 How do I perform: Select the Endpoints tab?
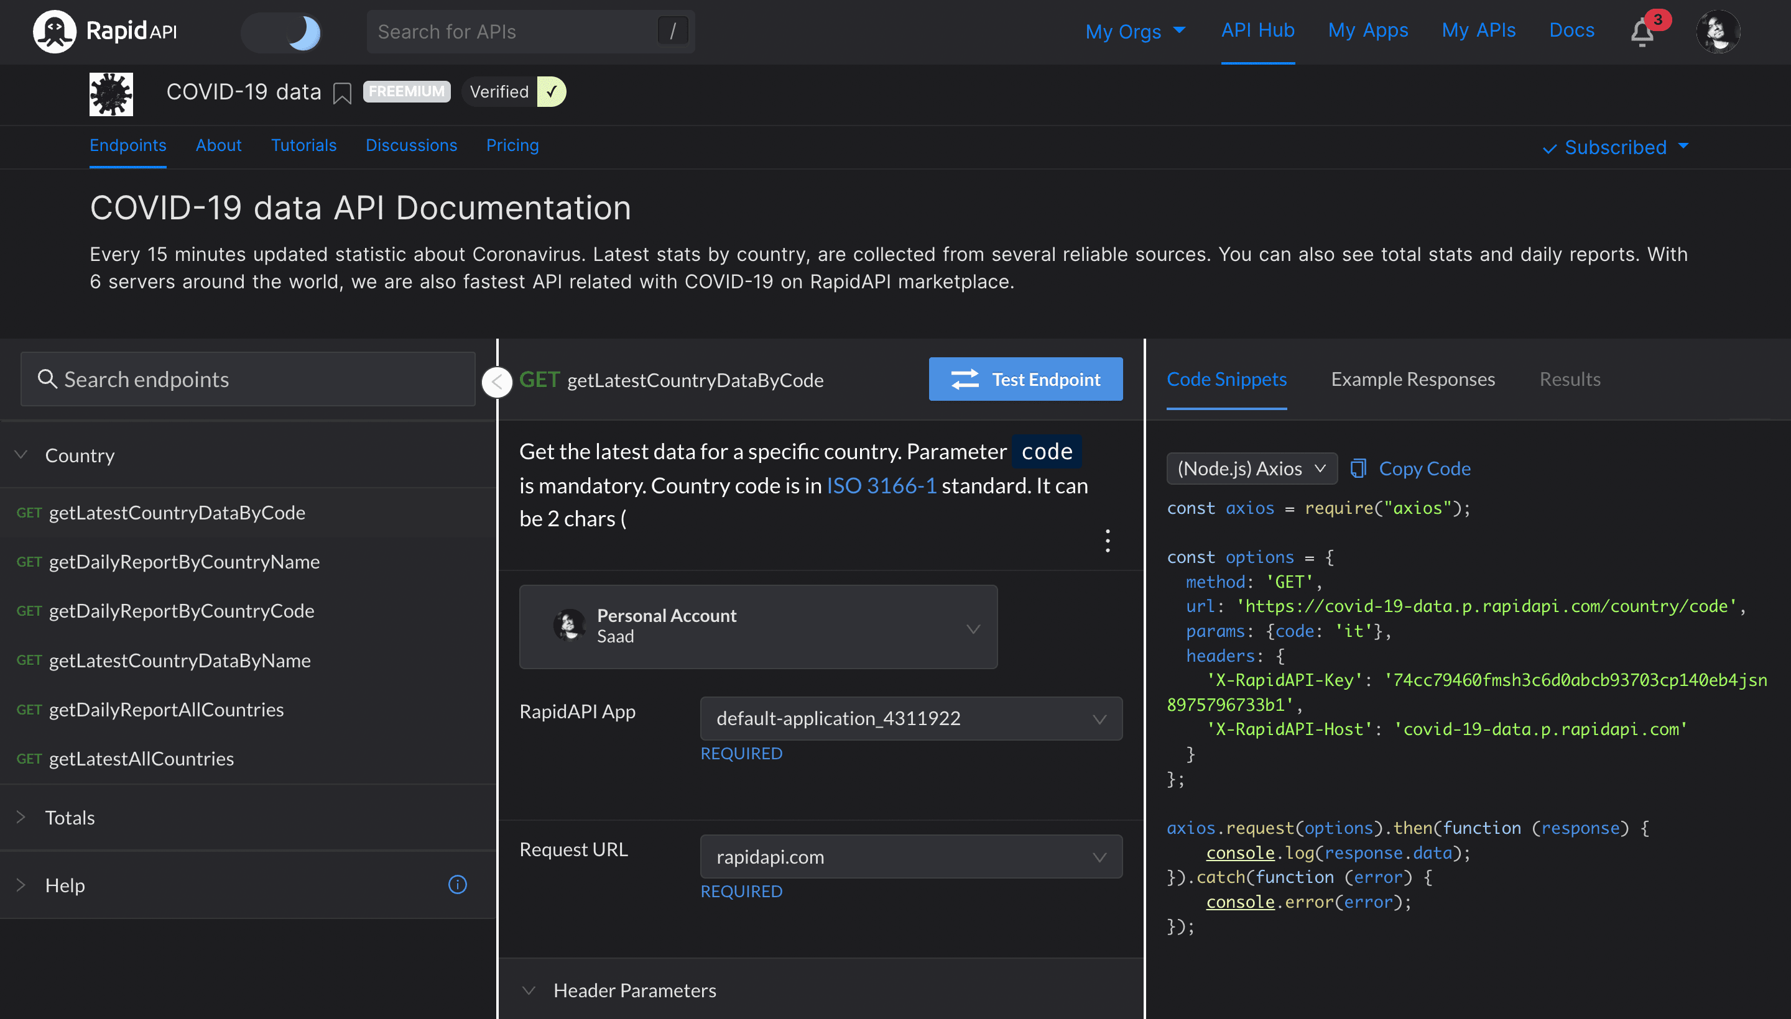(127, 145)
